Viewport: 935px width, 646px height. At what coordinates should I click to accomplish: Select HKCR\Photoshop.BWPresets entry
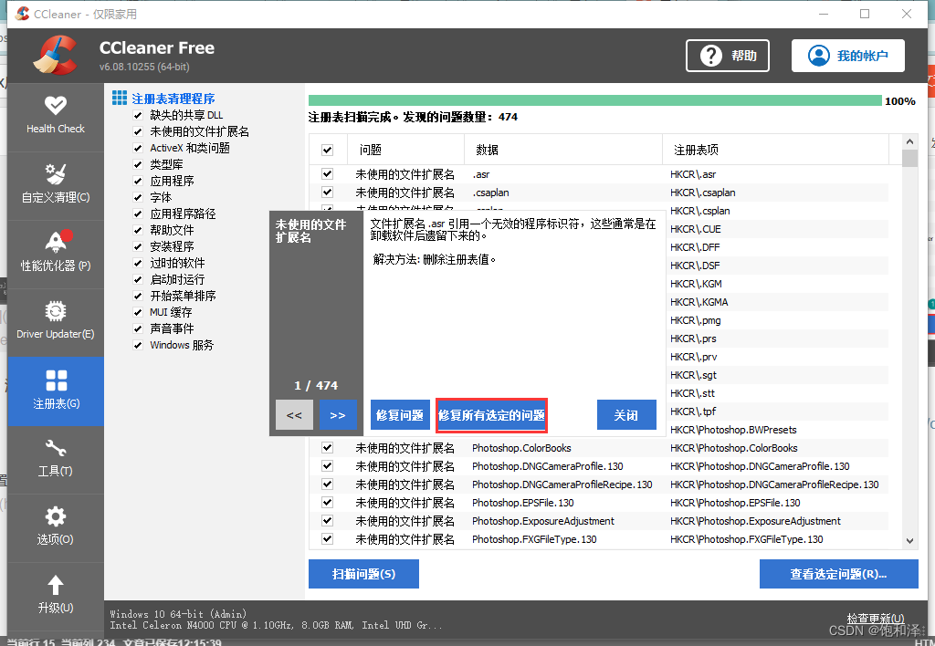point(733,430)
